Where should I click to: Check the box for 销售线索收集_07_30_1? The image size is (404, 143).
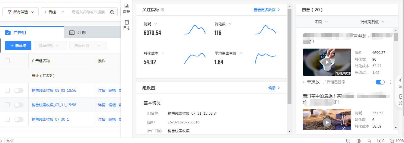pos(7,119)
